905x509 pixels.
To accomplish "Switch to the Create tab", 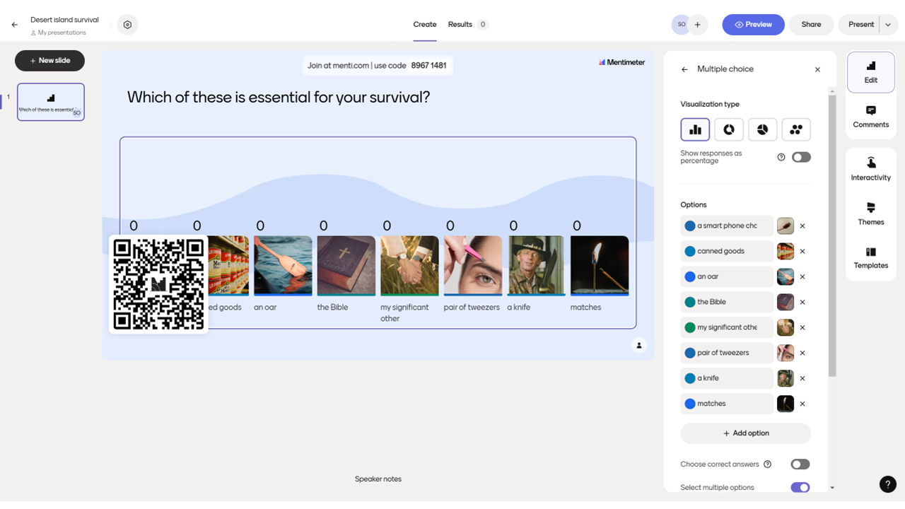I will [424, 25].
